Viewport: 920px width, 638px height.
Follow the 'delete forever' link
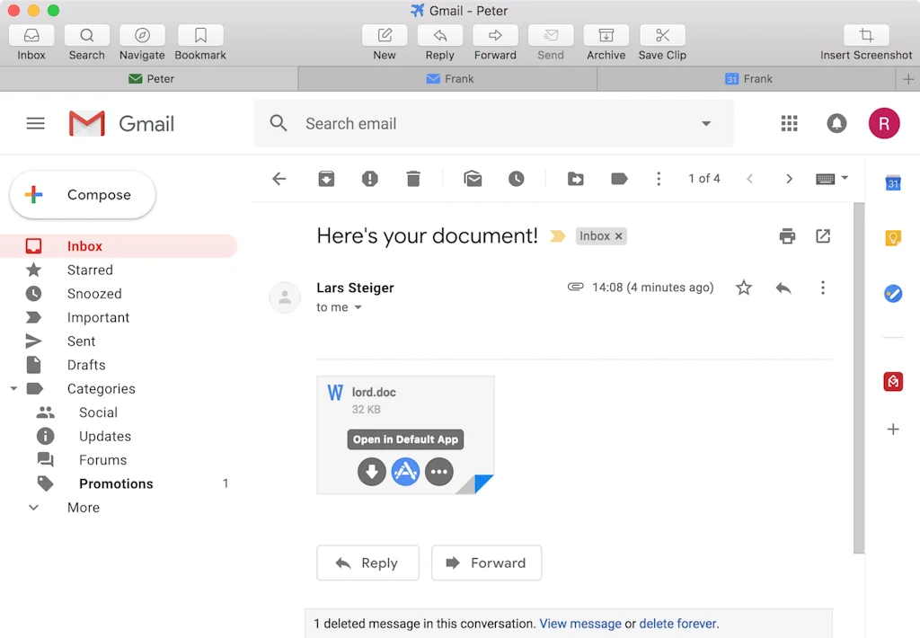pos(677,623)
